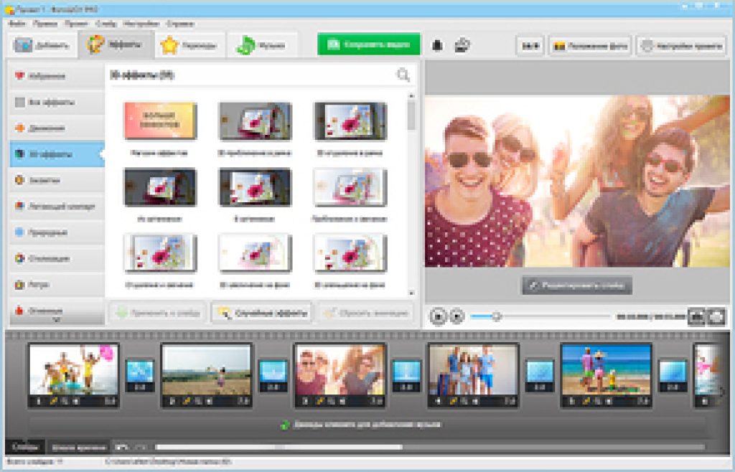735x472 pixels.
Task: Expand more categories with bottom chevron
Action: pos(57,320)
